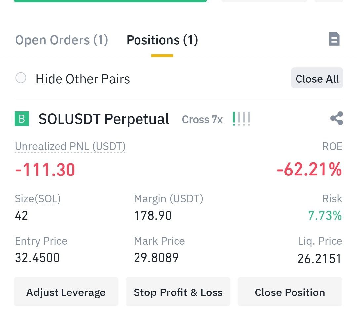357x311 pixels.
Task: Share the SOLUSDT position
Action: tap(337, 118)
